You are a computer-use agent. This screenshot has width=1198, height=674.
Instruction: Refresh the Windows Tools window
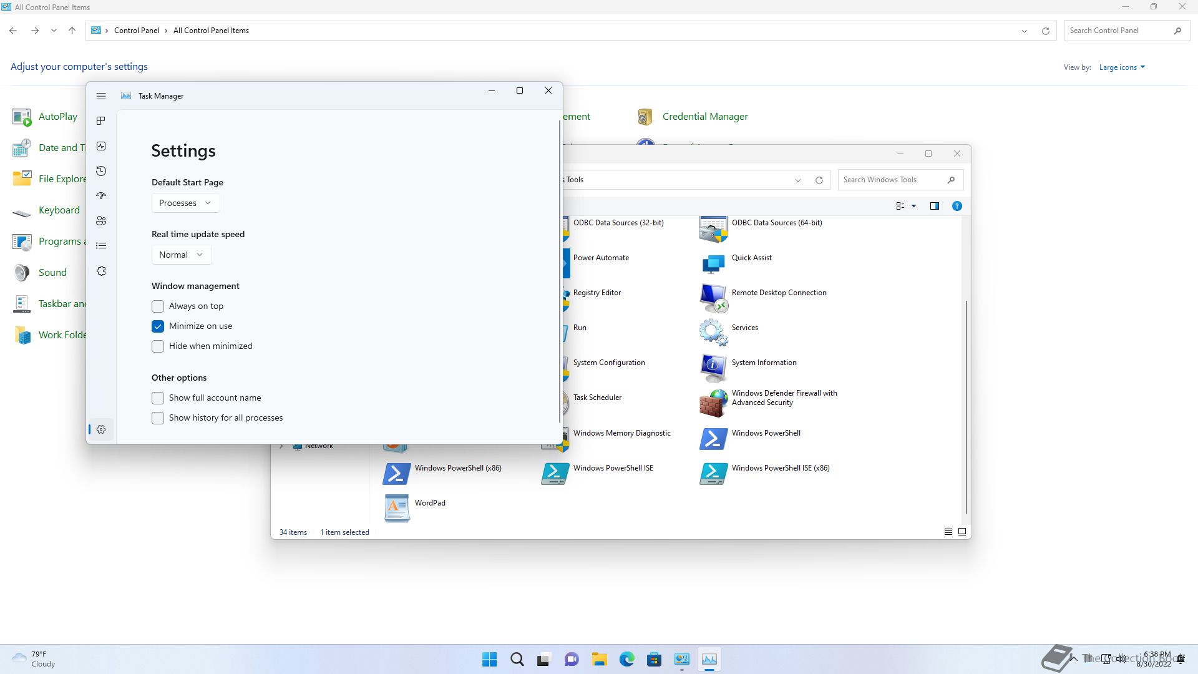tap(819, 180)
